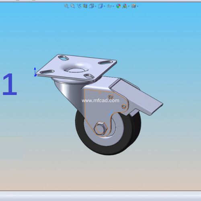Expand the Apply Scene dropdown arrow
The height and width of the screenshot is (201, 201).
[x=129, y=6]
